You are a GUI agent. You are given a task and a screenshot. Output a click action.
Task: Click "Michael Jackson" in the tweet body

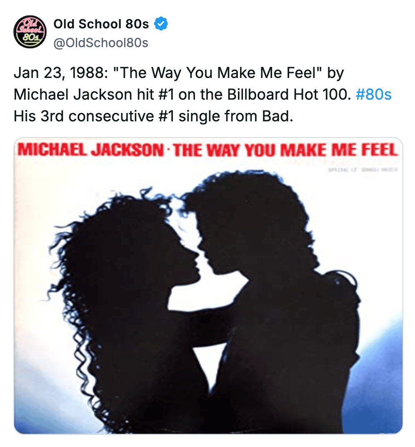click(x=73, y=94)
